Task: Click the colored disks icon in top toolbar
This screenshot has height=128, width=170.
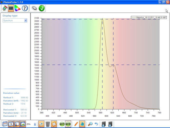Action: coord(5,8)
